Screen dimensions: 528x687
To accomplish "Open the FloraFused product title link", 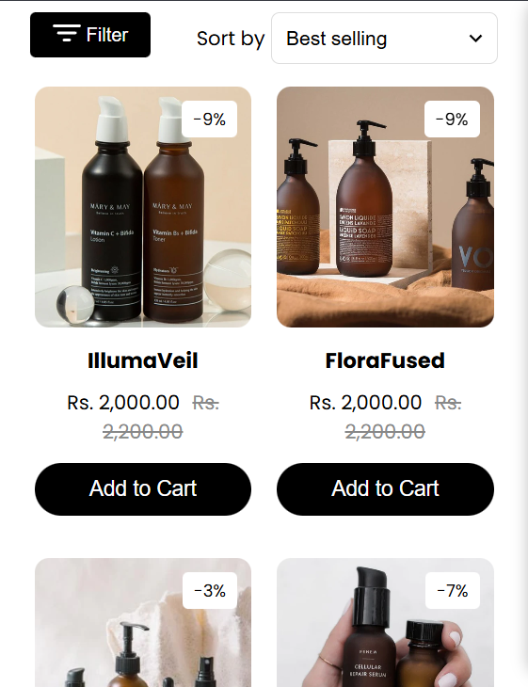I will click(385, 360).
